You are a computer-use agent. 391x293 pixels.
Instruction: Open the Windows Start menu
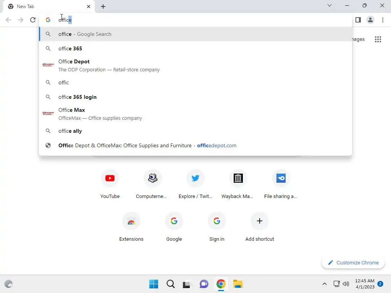153,284
